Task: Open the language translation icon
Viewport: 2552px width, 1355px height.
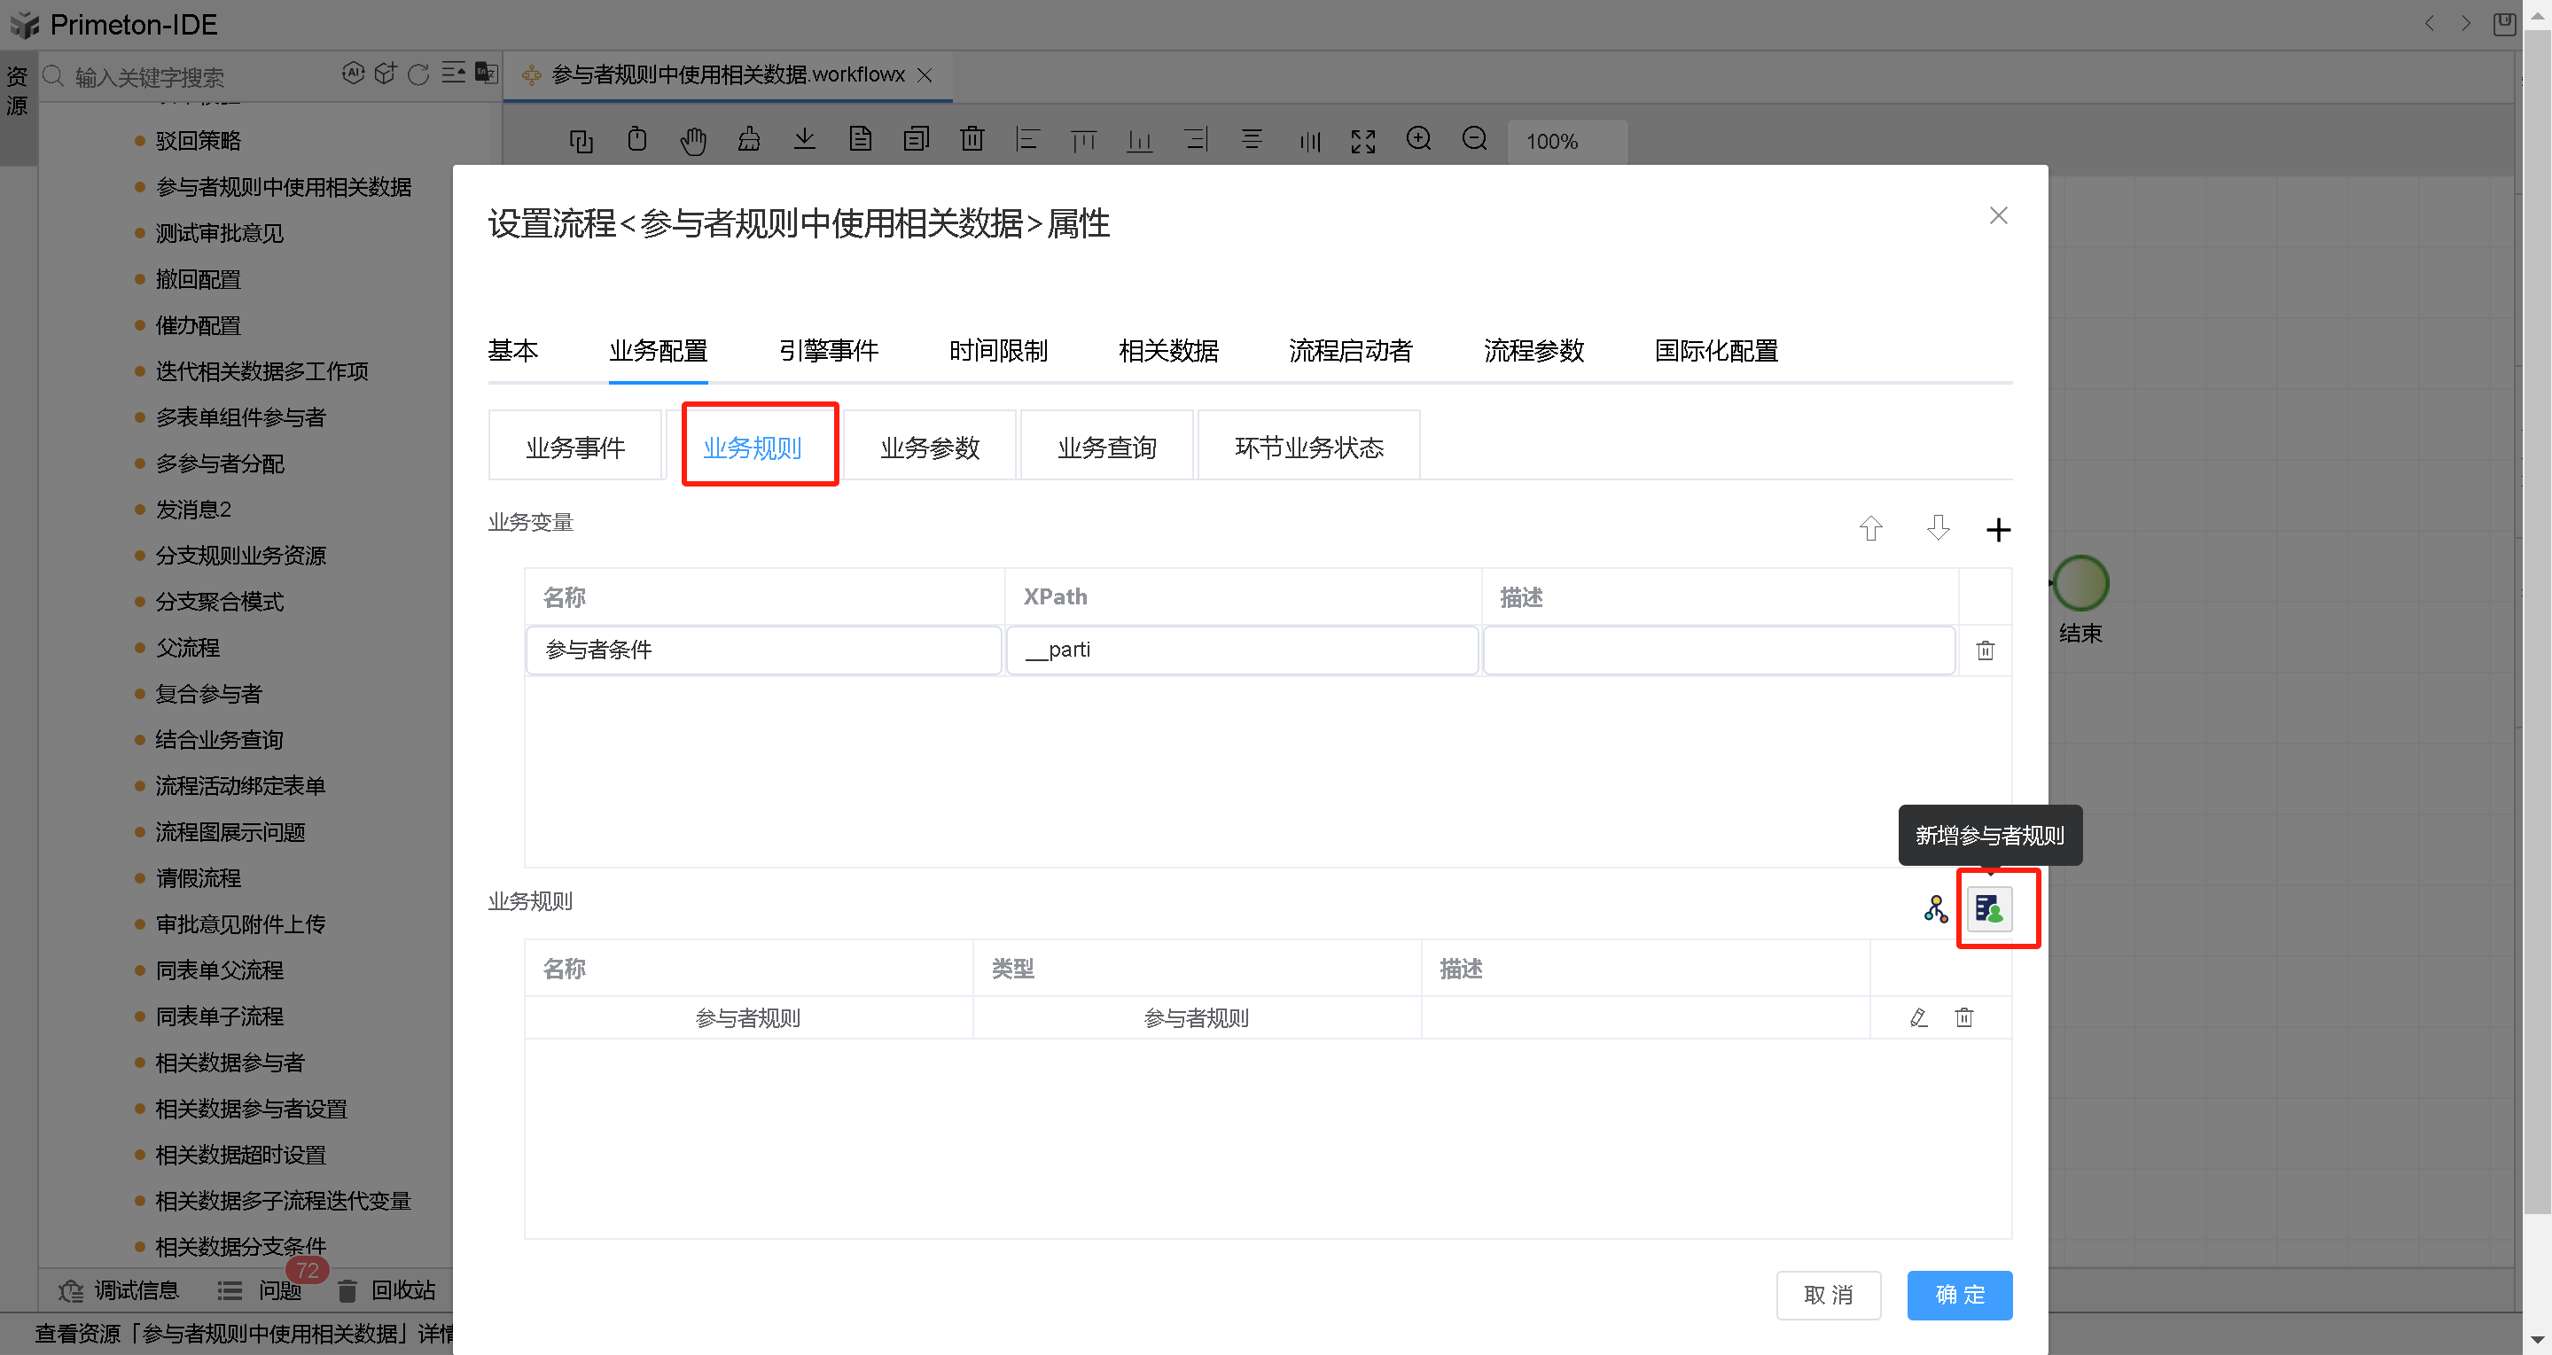Action: pos(485,74)
